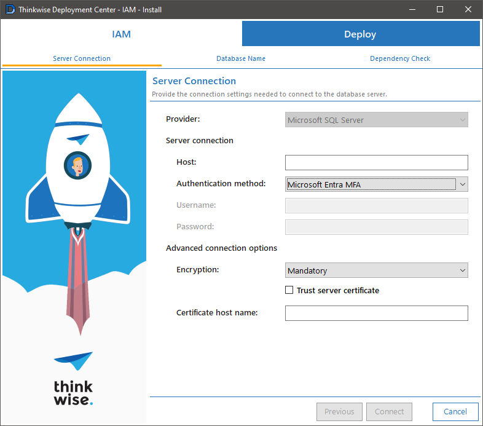Click the Advanced connection options heading
The image size is (483, 426).
click(x=221, y=248)
